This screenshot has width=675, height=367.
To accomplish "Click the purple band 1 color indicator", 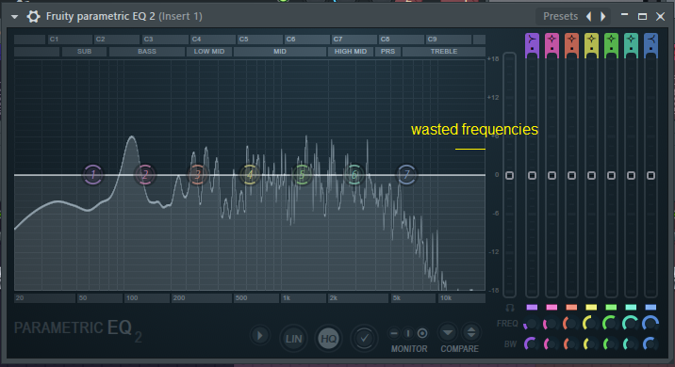I will 532,308.
